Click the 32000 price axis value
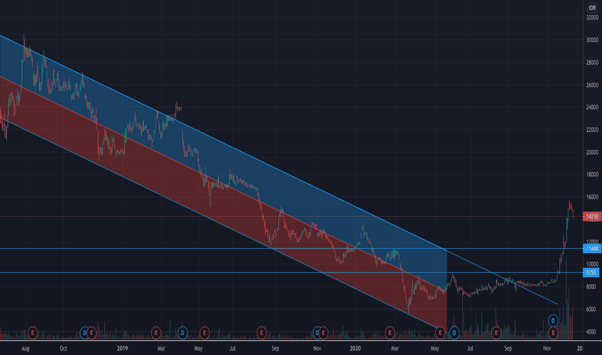 point(592,17)
